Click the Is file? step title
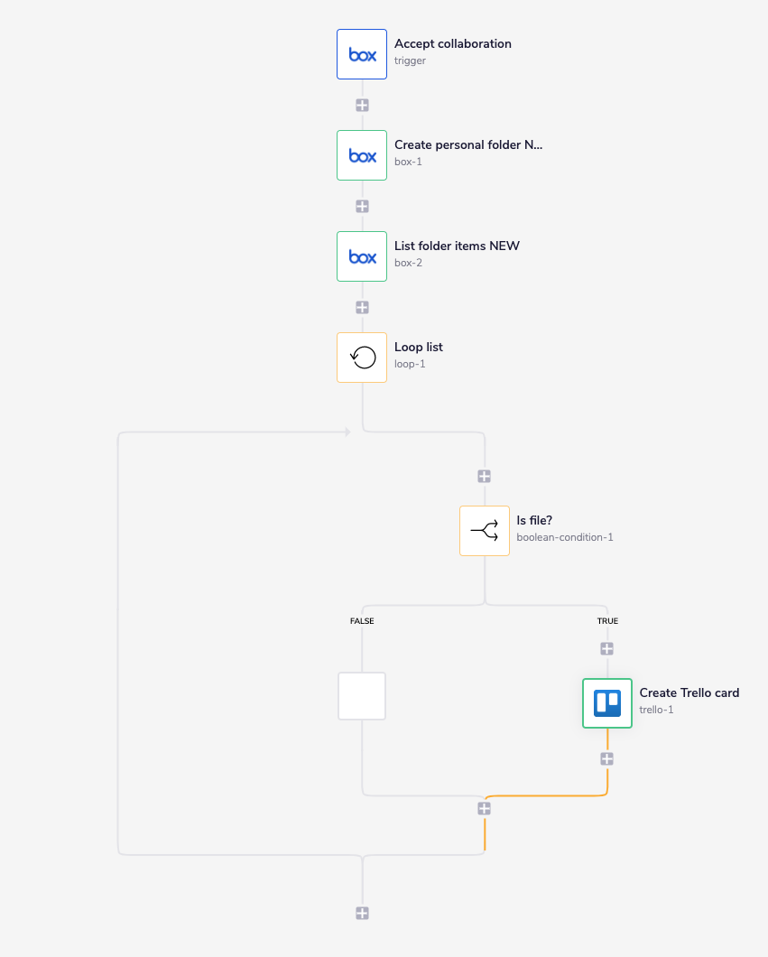Viewport: 768px width, 957px height. pos(535,520)
